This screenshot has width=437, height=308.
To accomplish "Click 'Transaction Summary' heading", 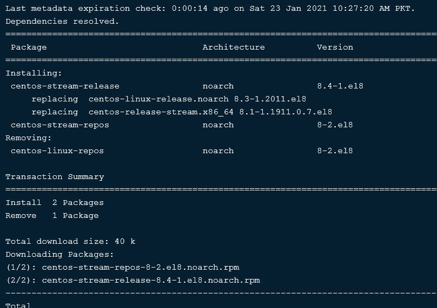I will tap(55, 177).
